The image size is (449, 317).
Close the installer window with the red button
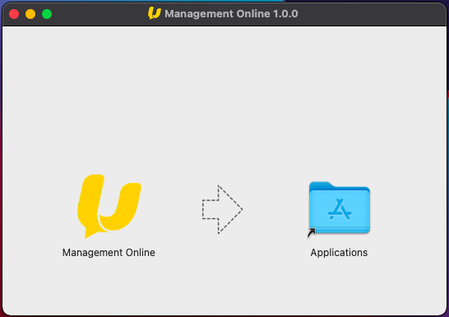coord(14,14)
